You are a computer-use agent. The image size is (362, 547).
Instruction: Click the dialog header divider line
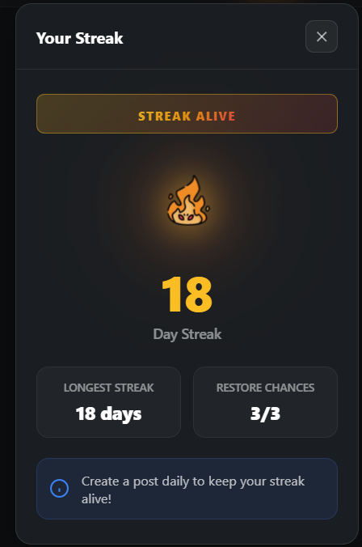[187, 69]
